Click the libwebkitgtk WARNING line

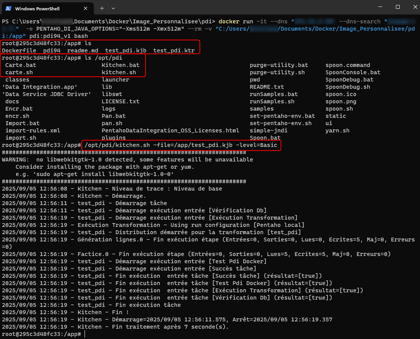(x=127, y=160)
